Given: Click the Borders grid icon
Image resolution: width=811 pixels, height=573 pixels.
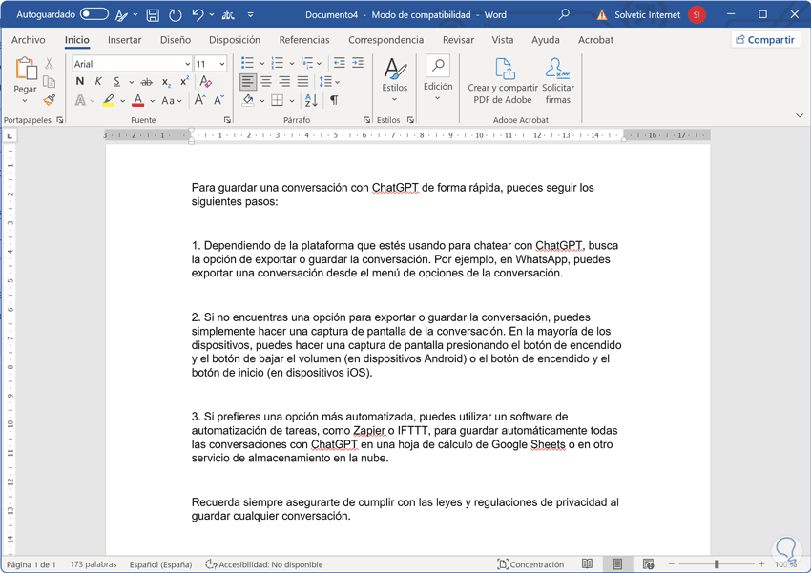Looking at the screenshot, I should pos(278,100).
